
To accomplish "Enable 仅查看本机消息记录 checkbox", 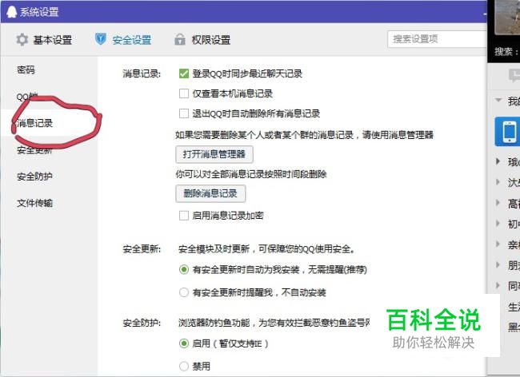I will (184, 93).
